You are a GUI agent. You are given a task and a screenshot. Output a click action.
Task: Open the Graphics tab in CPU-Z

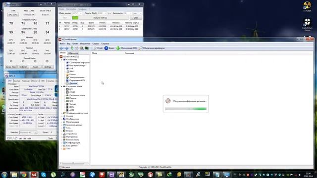51,81
